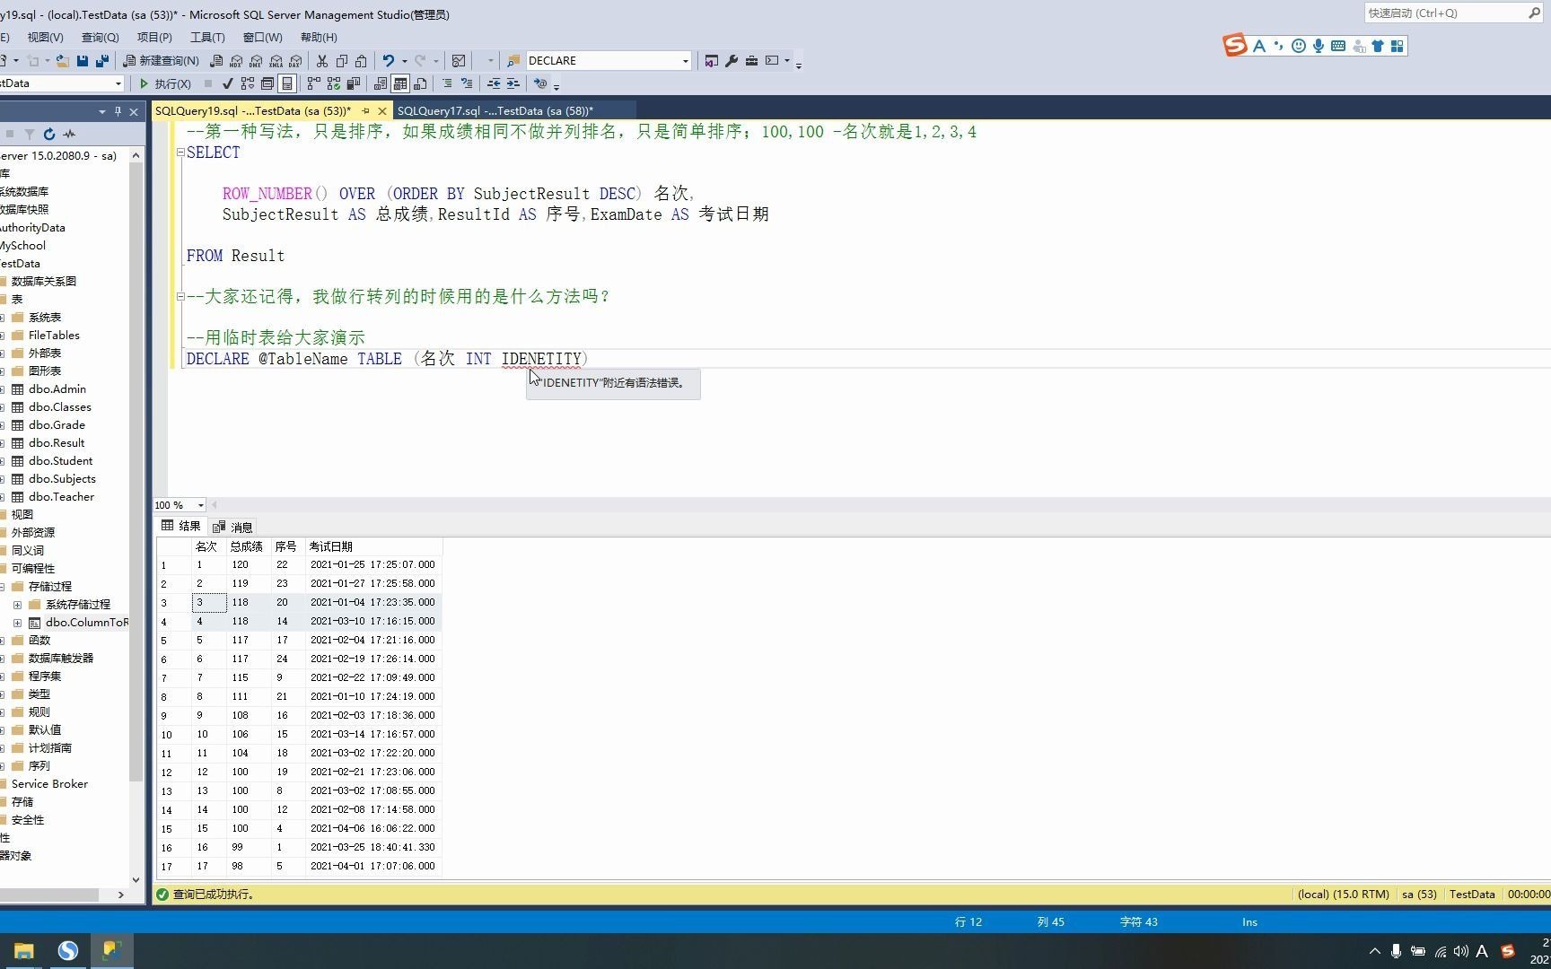
Task: Open DAX query icon
Action: [x=295, y=61]
